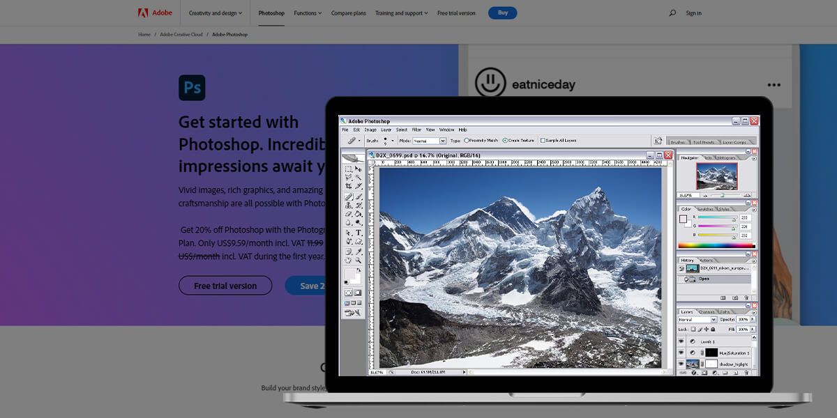Switch to the Actions tab
837x418 pixels.
707,261
